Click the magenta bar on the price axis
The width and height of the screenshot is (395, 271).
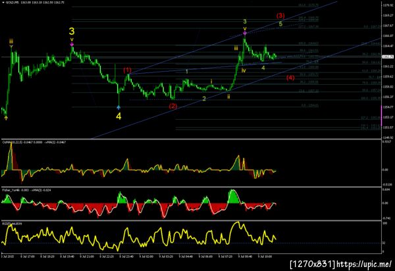(381, 116)
